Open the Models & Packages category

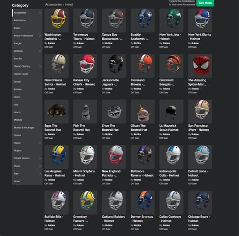(24, 128)
